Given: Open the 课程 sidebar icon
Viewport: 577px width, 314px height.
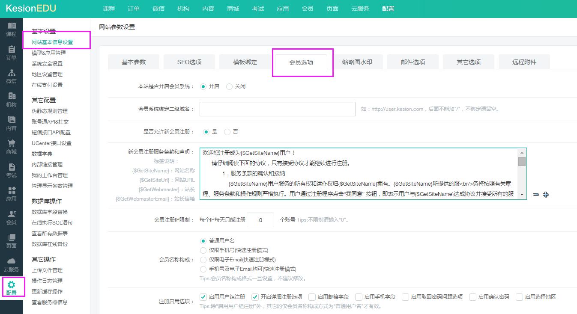Looking at the screenshot, I should pos(12,27).
